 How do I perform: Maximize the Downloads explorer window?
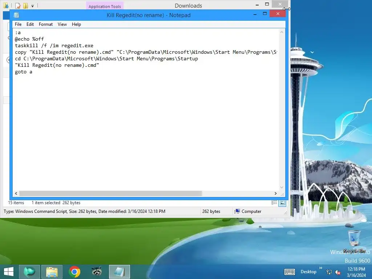tap(267, 4)
